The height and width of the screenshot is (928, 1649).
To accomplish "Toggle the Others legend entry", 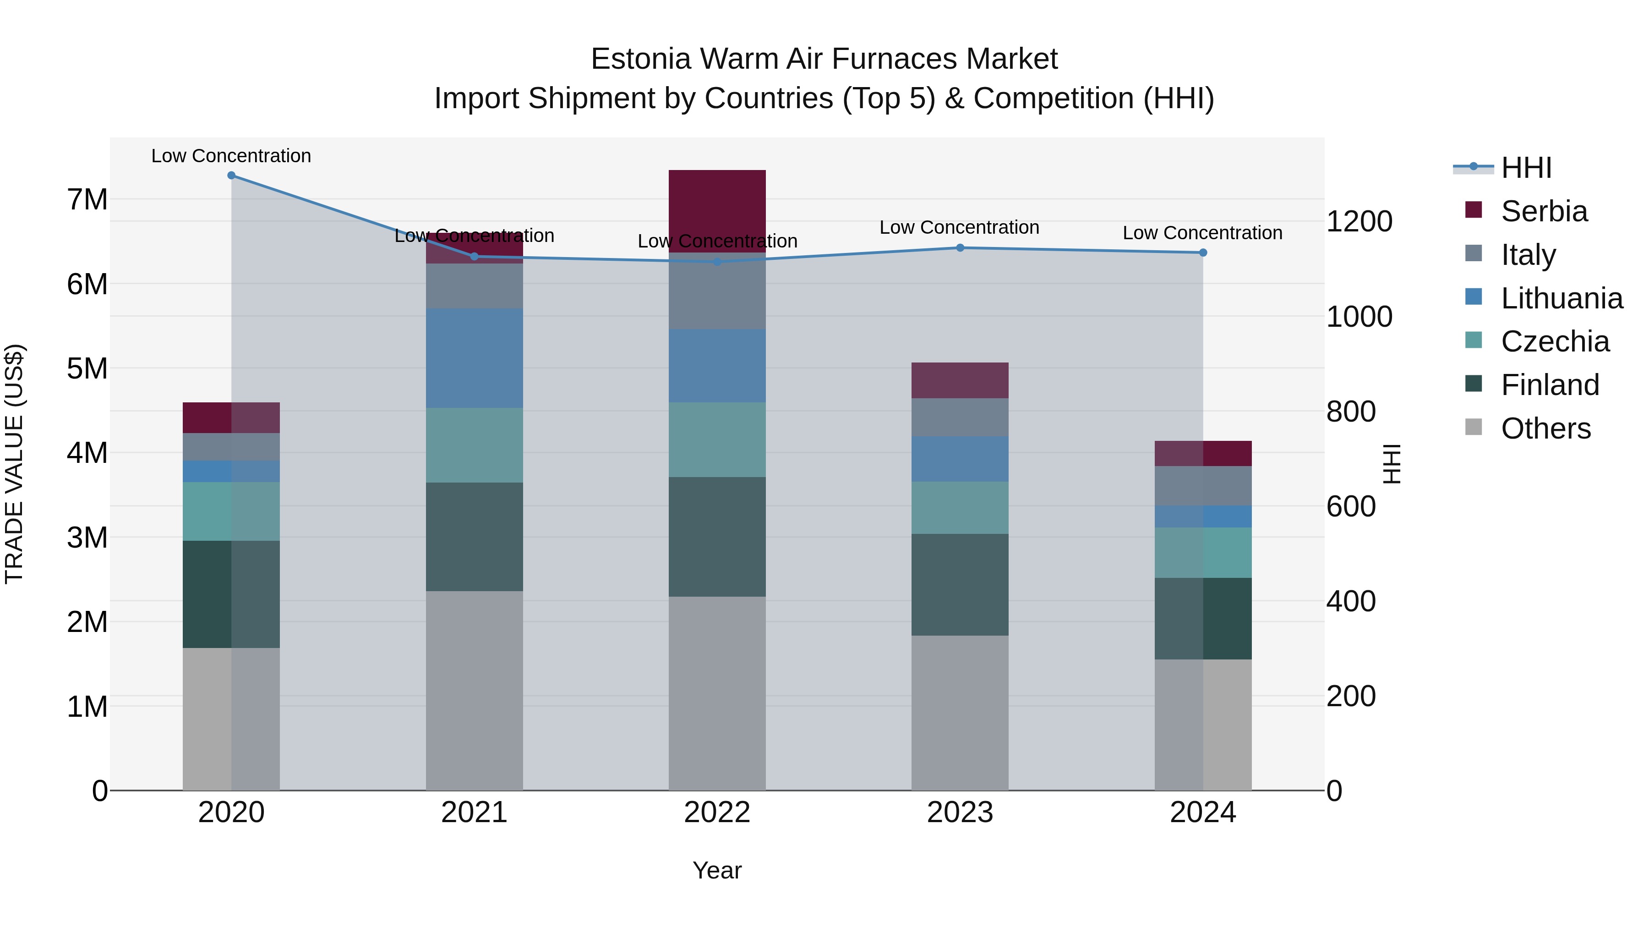I will tap(1527, 428).
